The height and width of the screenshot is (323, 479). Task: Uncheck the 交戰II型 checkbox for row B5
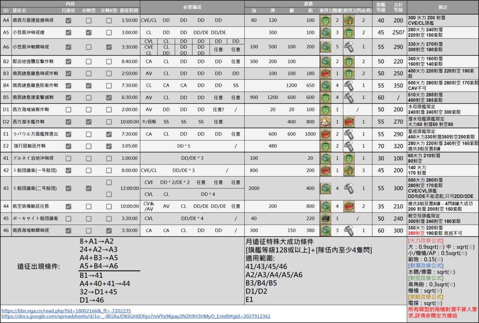coord(109,97)
